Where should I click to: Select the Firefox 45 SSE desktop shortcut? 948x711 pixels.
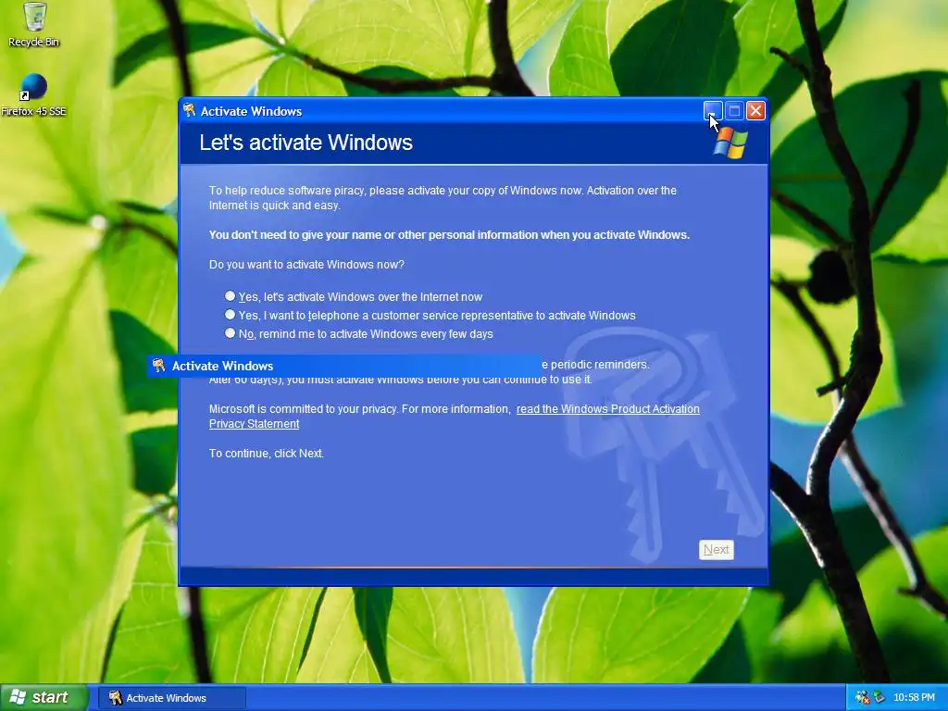tap(33, 95)
